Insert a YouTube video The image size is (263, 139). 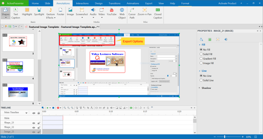(111, 12)
